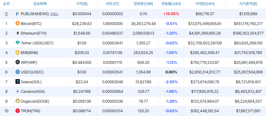Click the -2.55% Solana change value
266x116 pixels.
coord(171,82)
